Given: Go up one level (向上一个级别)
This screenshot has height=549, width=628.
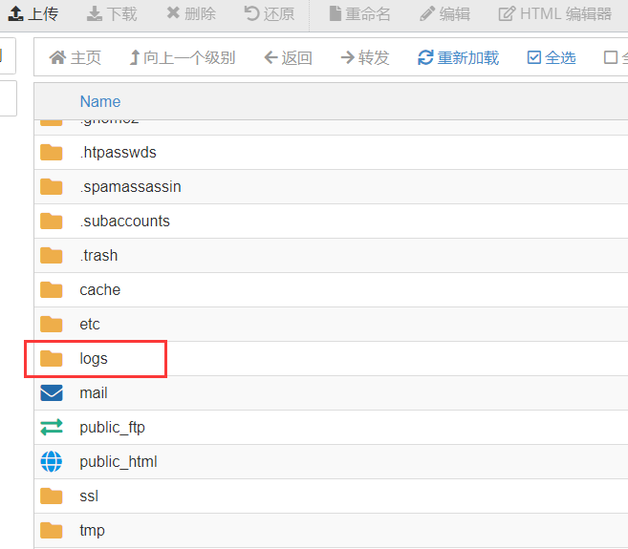Looking at the screenshot, I should pyautogui.click(x=182, y=58).
